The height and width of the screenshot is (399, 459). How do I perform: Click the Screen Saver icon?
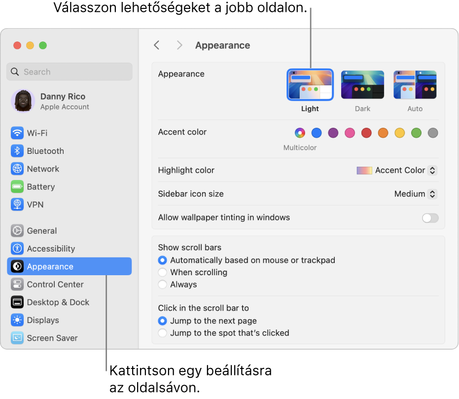(17, 338)
